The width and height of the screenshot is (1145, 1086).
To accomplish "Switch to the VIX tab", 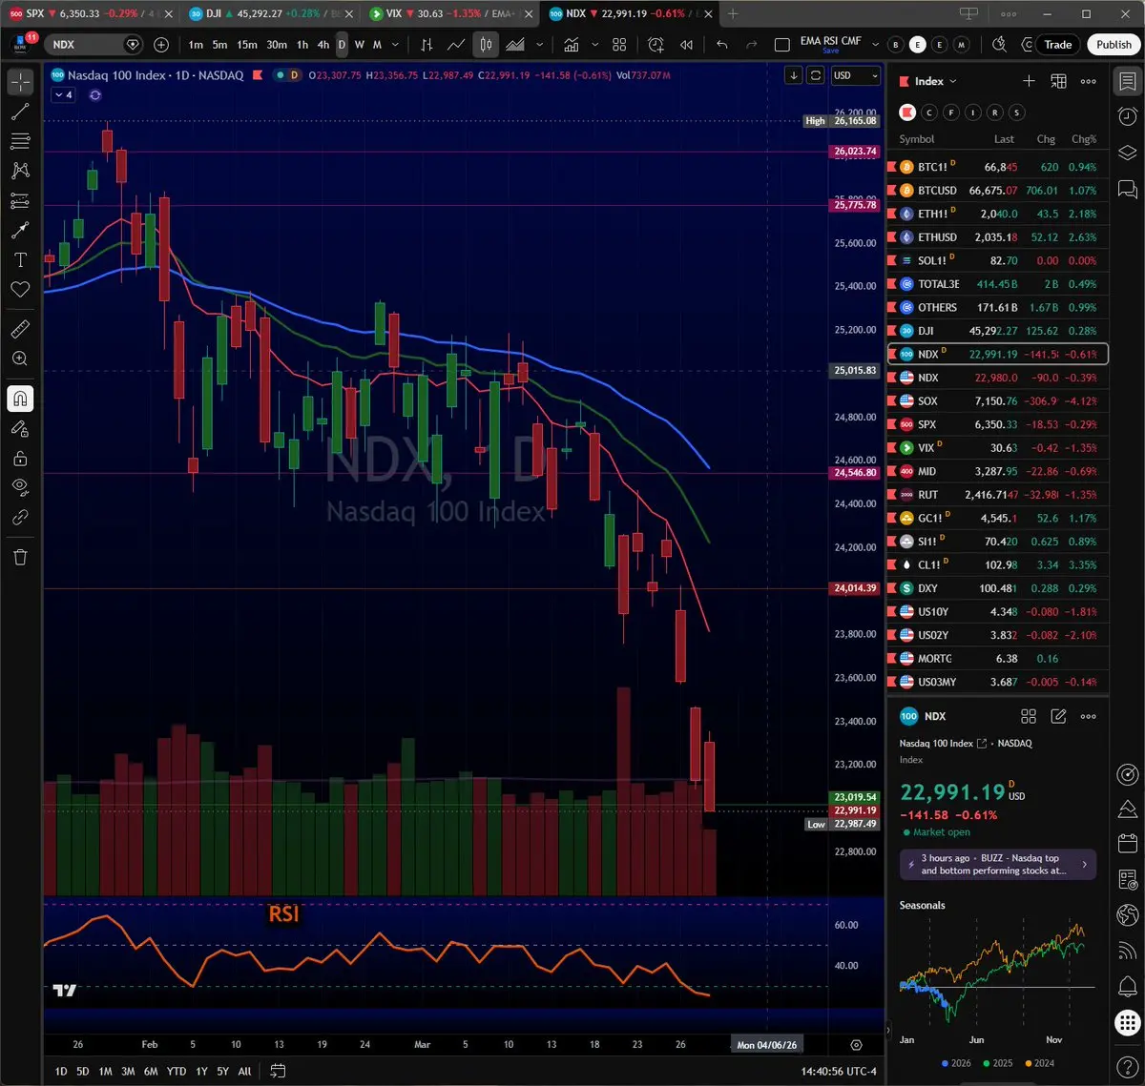I will (x=450, y=13).
